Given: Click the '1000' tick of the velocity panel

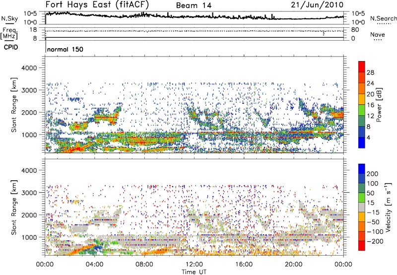Looking at the screenshot, I should 29,237.
